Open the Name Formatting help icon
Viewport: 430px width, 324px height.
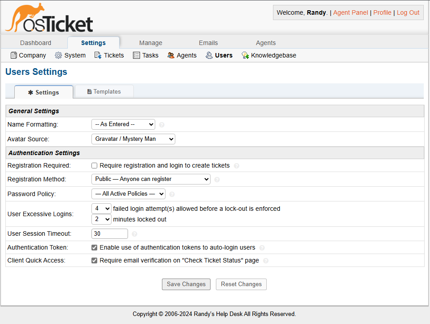click(x=161, y=125)
